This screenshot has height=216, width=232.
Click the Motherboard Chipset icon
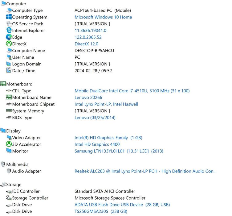click(9, 104)
